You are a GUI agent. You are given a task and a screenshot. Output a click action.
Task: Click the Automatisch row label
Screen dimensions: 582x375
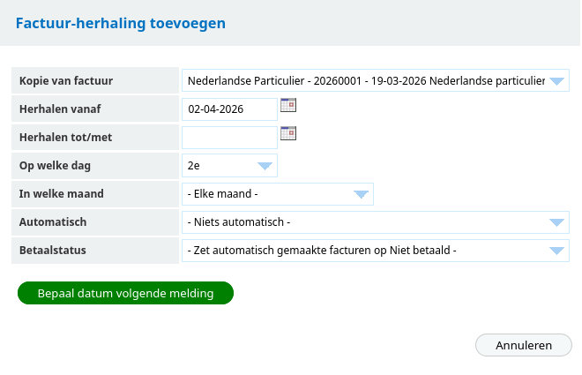click(53, 222)
